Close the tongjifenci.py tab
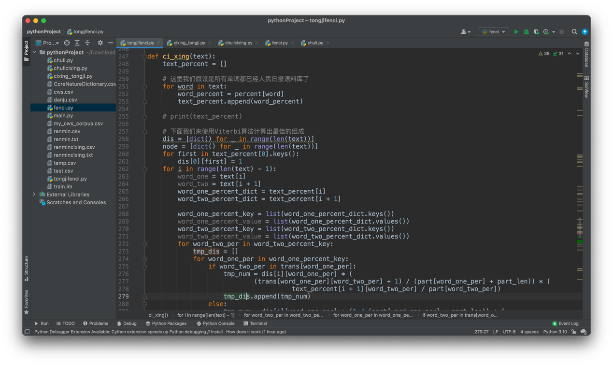The width and height of the screenshot is (613, 365). 158,43
